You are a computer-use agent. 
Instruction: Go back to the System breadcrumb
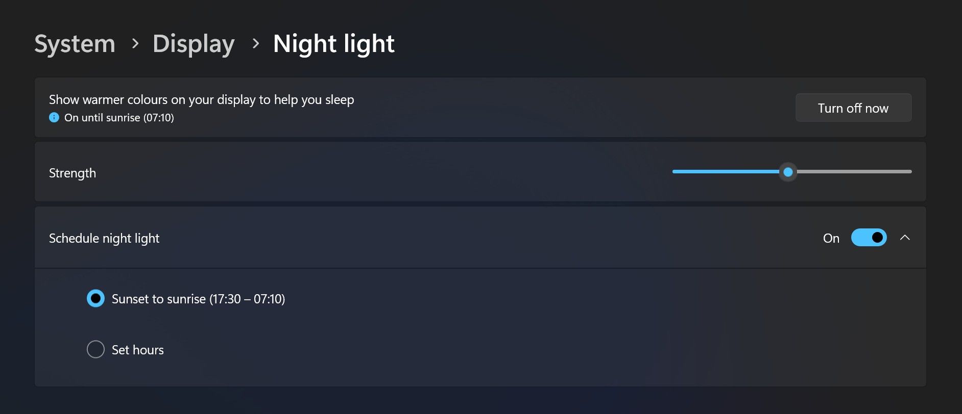pyautogui.click(x=75, y=44)
